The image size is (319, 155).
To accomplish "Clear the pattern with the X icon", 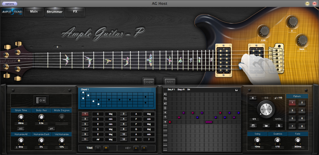I will point(253,98).
